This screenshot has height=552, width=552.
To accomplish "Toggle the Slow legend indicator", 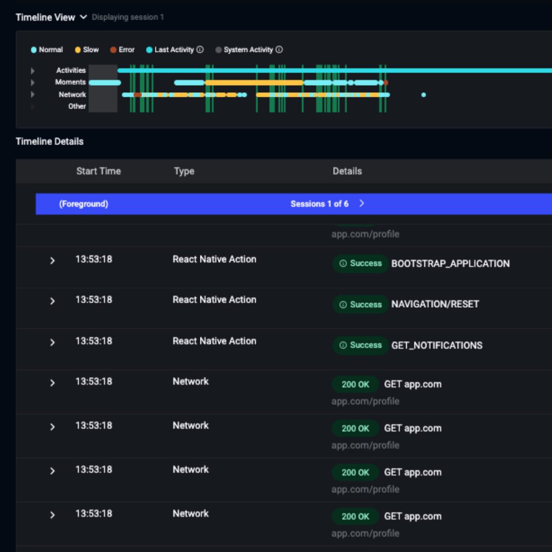I will click(x=78, y=50).
